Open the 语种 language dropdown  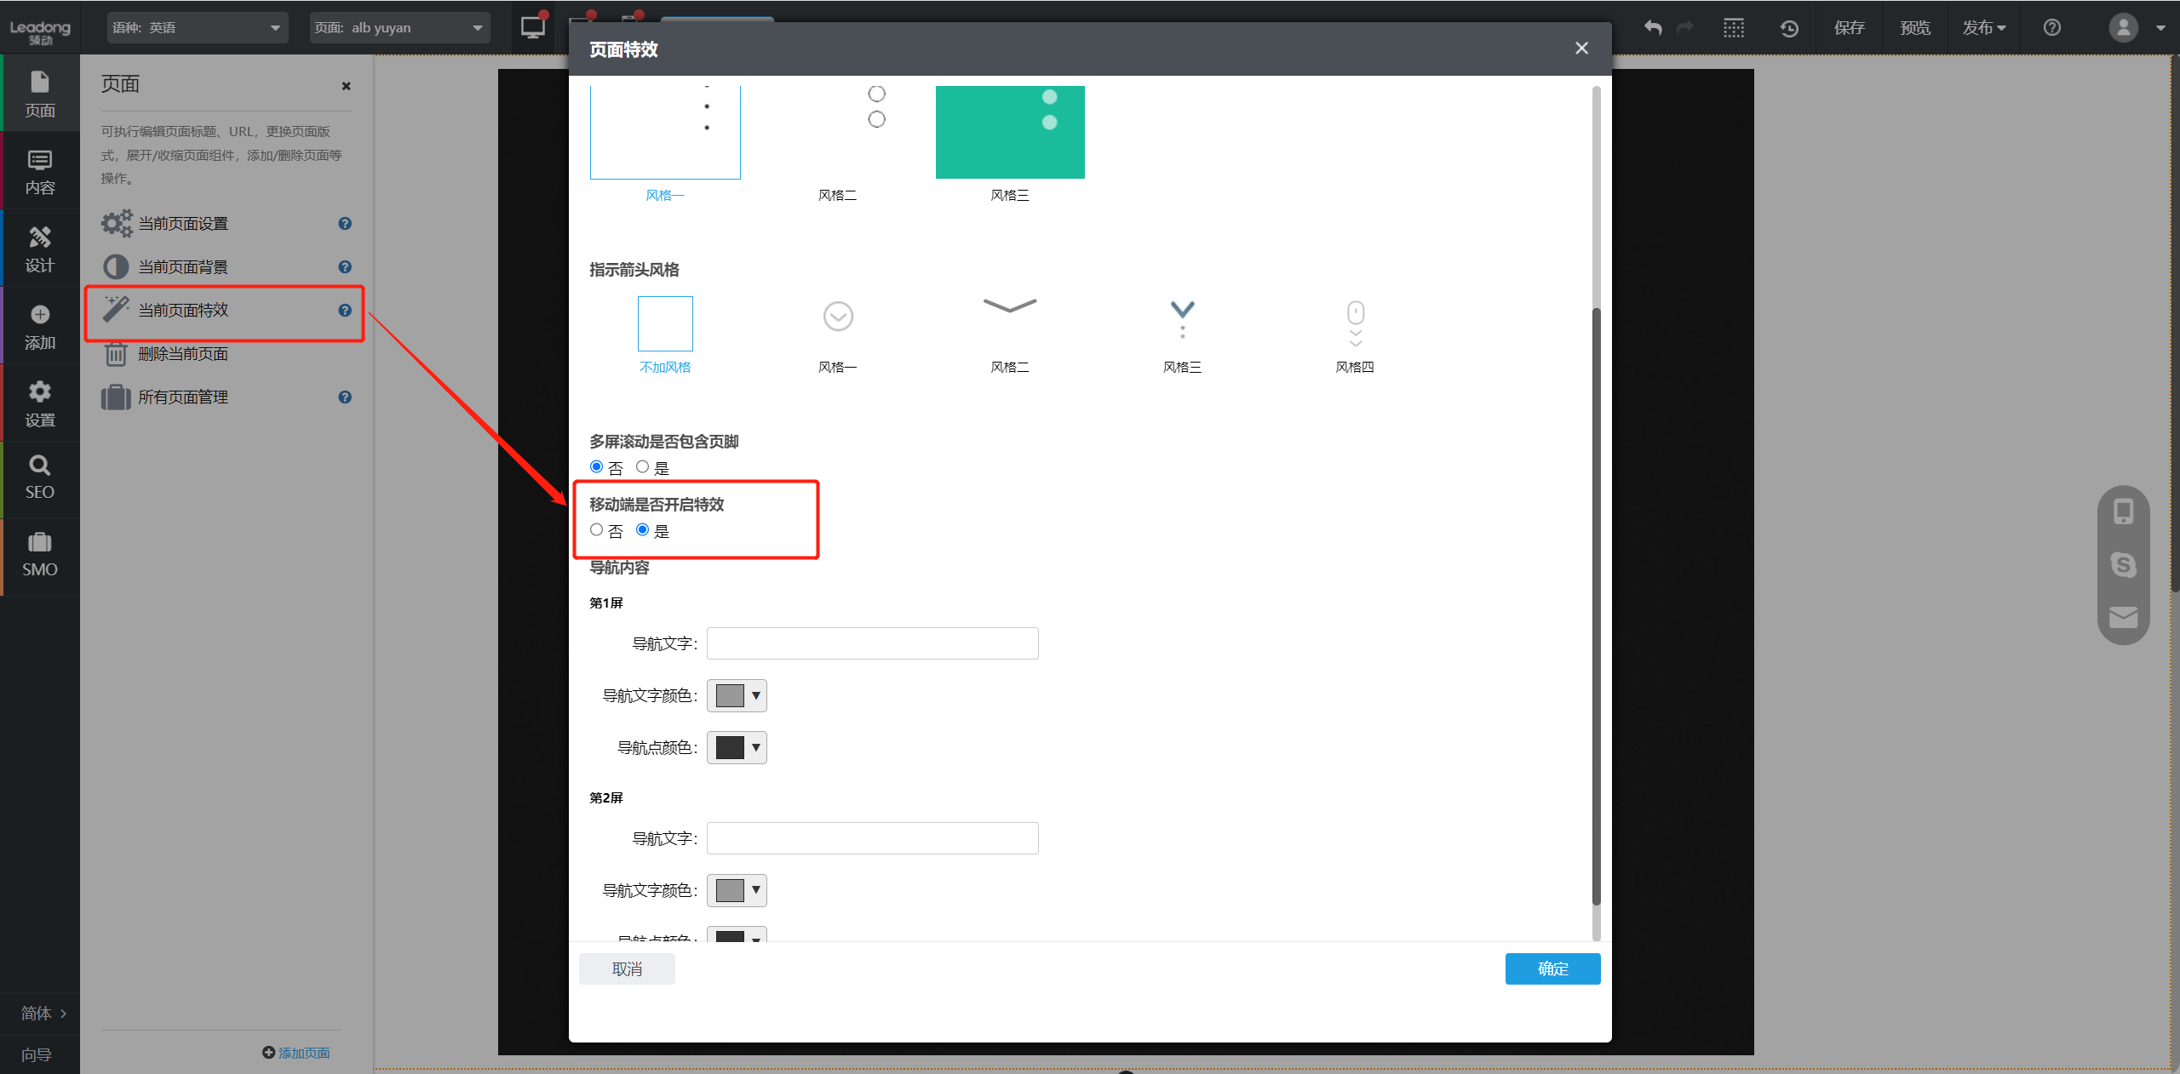(198, 28)
